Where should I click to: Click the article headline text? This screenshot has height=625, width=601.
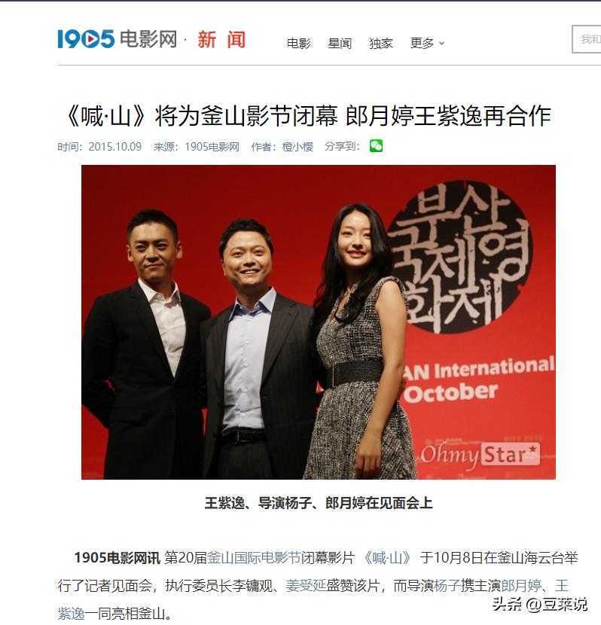coord(307,116)
